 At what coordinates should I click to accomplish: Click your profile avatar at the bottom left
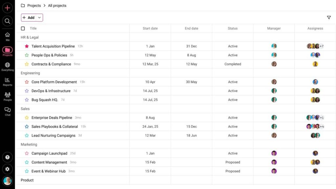click(7, 181)
